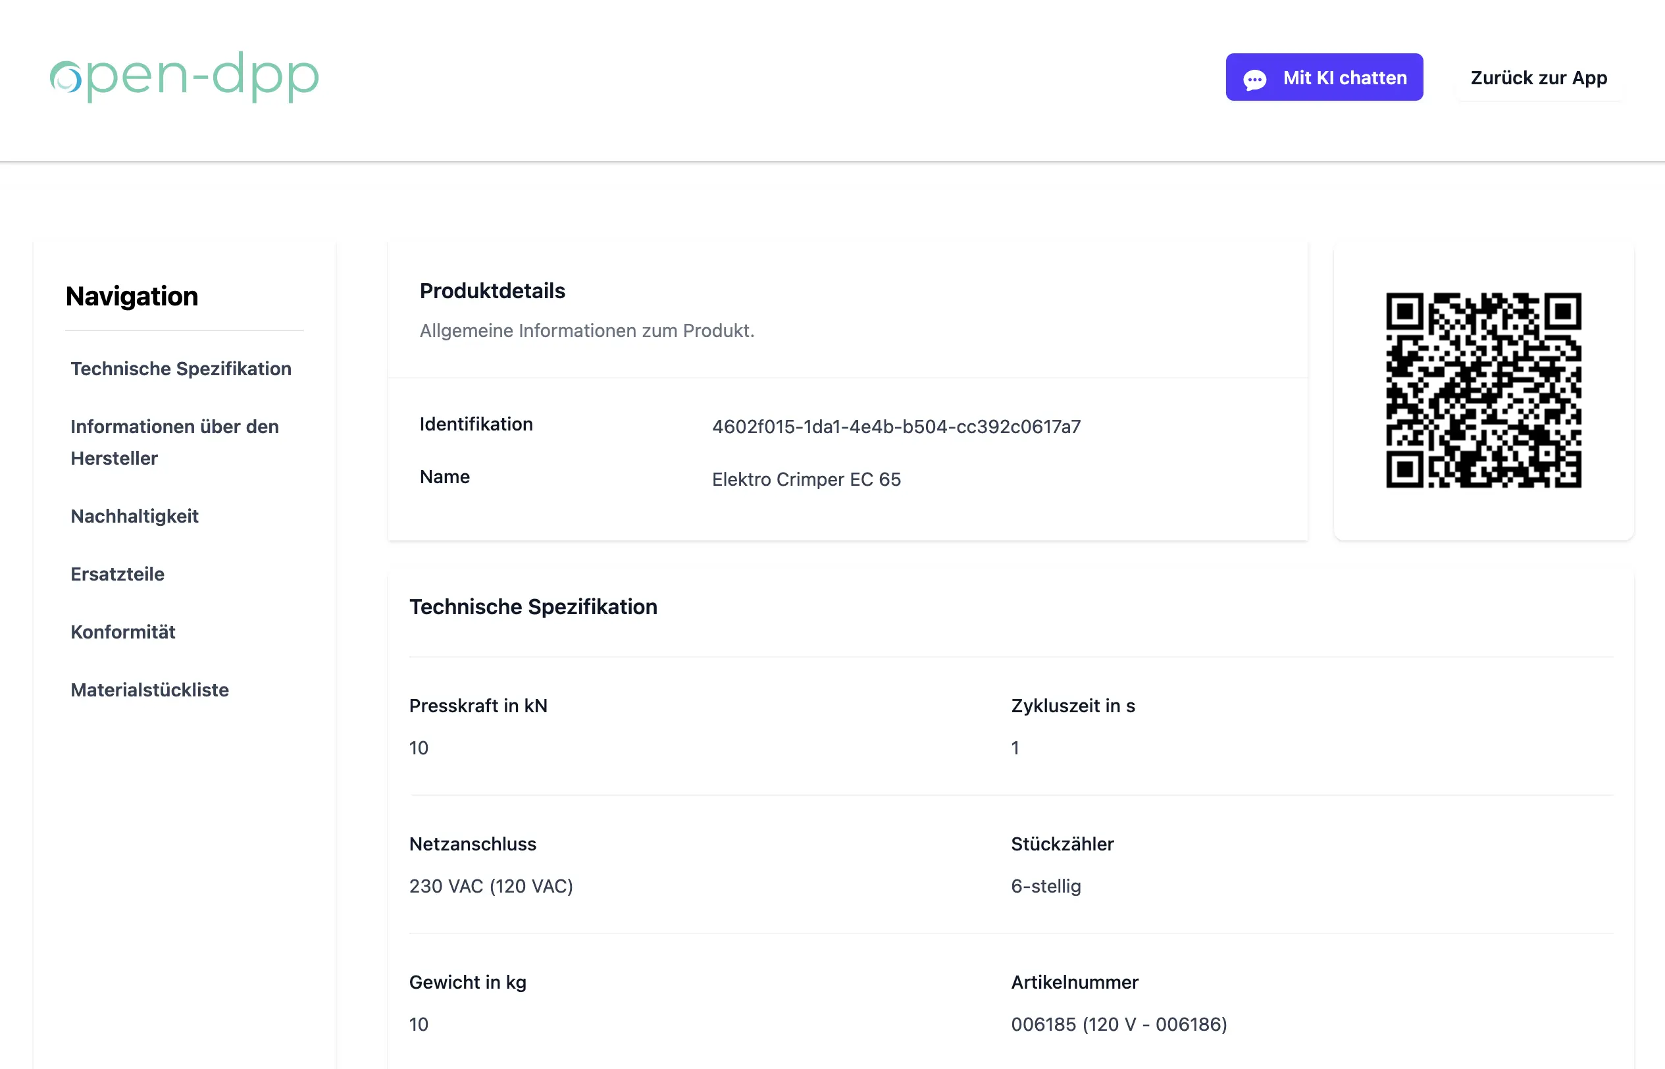Click the product QR code
The width and height of the screenshot is (1665, 1069).
[x=1483, y=390]
